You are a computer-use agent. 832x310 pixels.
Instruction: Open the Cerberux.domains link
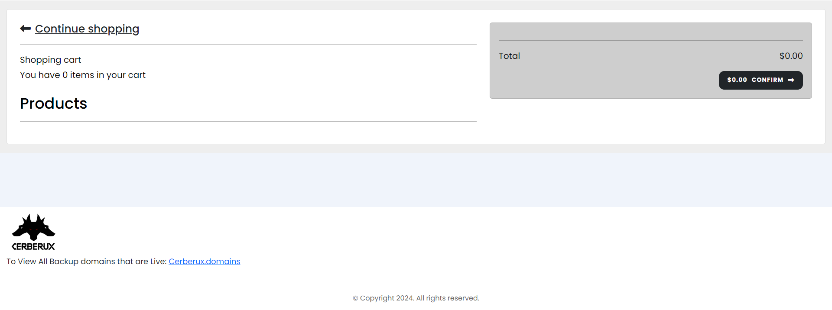point(205,262)
